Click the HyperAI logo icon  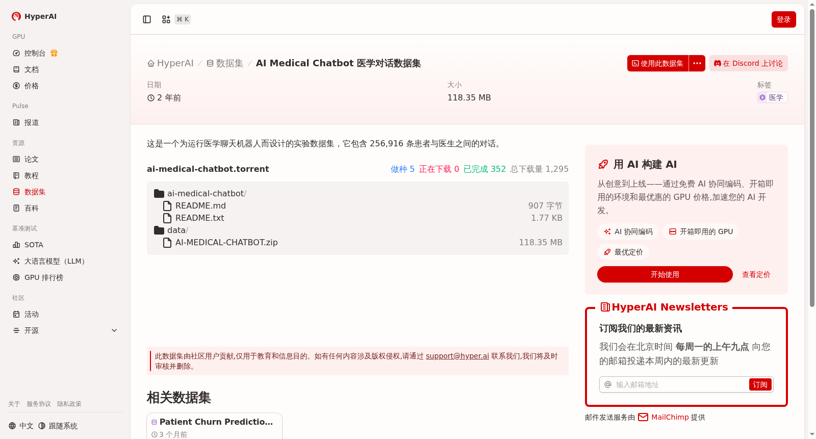point(16,16)
